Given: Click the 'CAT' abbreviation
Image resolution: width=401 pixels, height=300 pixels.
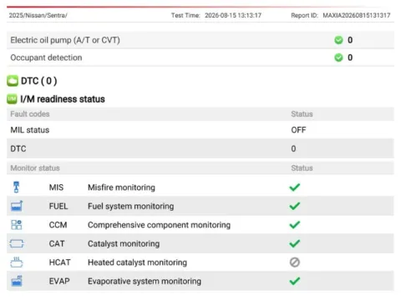Looking at the screenshot, I should pyautogui.click(x=57, y=243).
